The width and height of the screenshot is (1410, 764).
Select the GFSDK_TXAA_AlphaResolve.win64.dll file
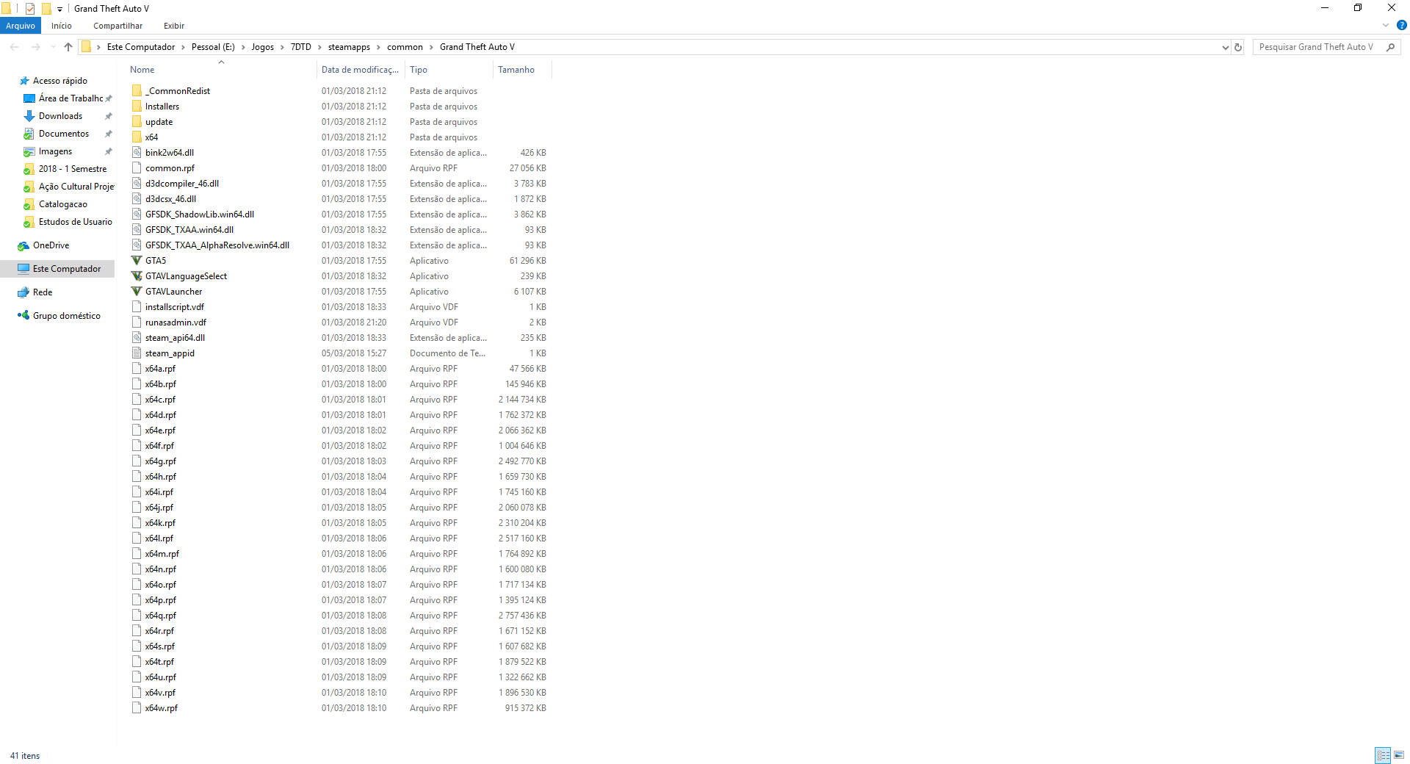217,245
